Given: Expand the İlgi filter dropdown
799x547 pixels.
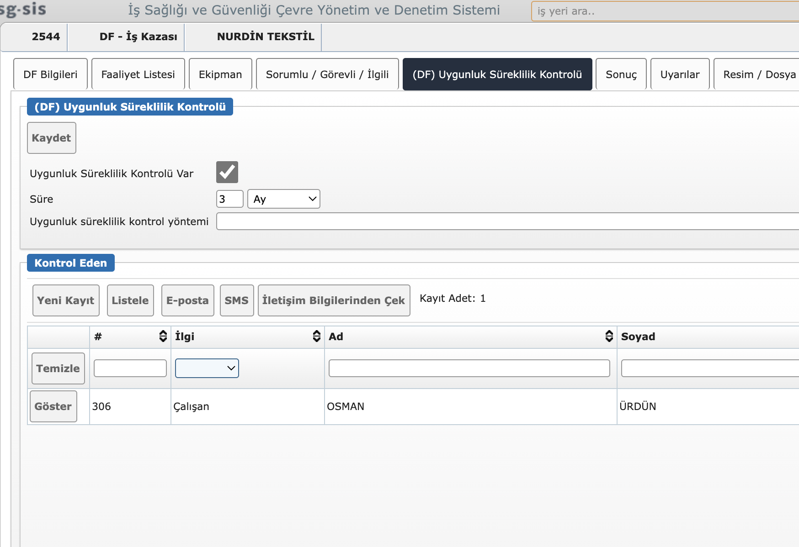Looking at the screenshot, I should [x=207, y=368].
